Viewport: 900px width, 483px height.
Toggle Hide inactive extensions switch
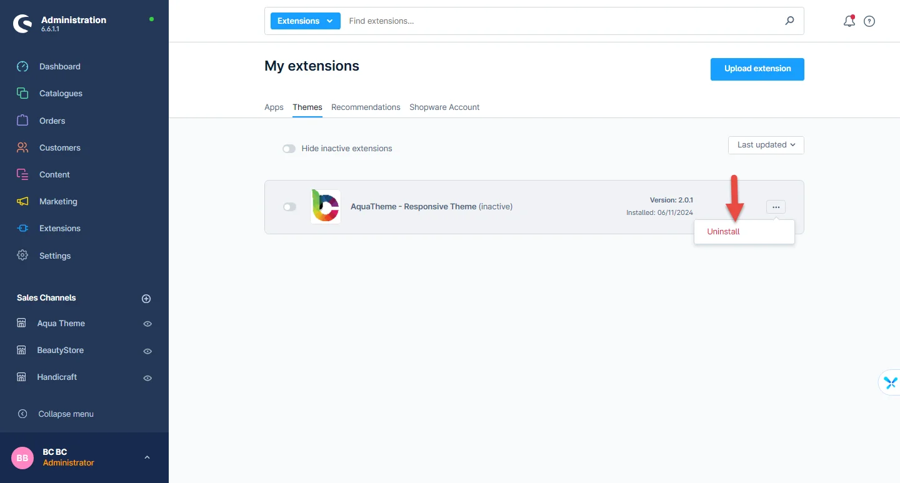(x=289, y=149)
